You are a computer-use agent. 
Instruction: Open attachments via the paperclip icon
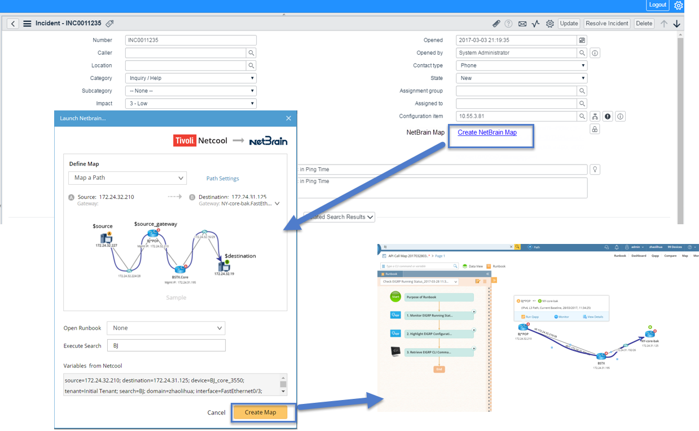[x=496, y=24]
